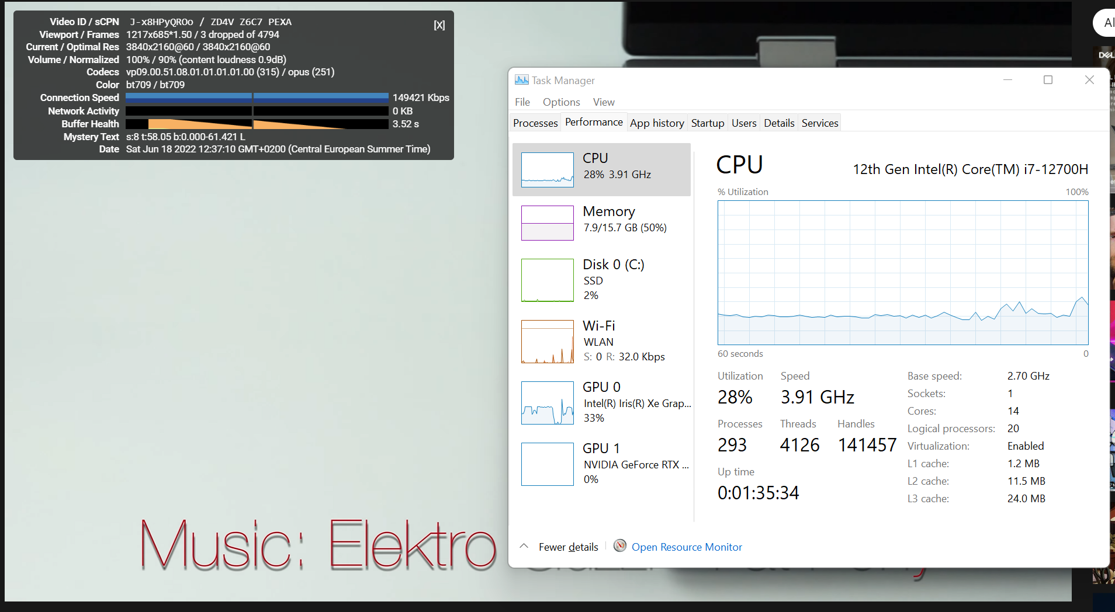Image resolution: width=1115 pixels, height=612 pixels.
Task: Click the 2.70 GHz base speed value
Action: pos(1029,376)
